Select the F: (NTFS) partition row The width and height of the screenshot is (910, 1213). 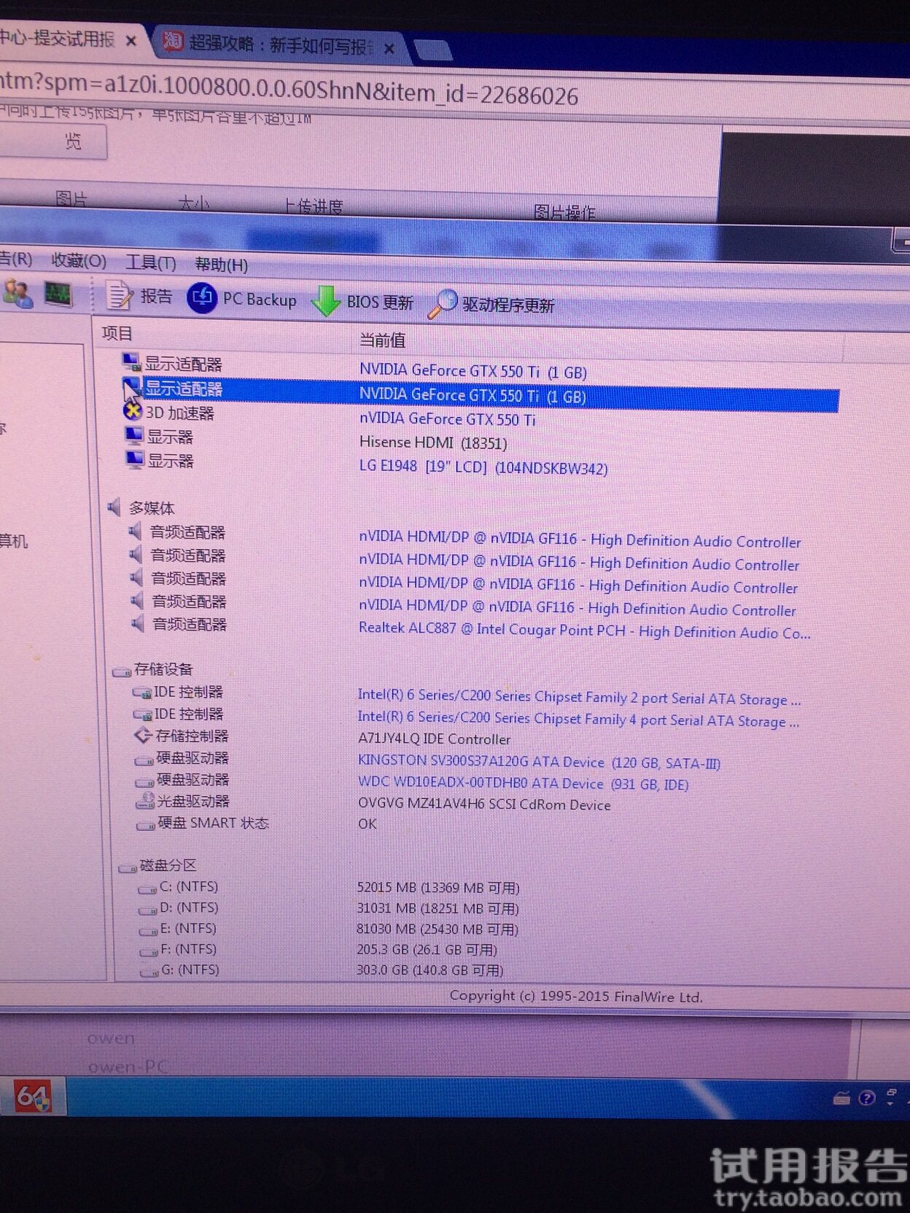(x=179, y=949)
